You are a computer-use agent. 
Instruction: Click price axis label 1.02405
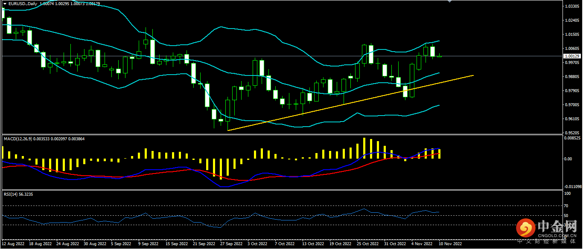(x=571, y=20)
